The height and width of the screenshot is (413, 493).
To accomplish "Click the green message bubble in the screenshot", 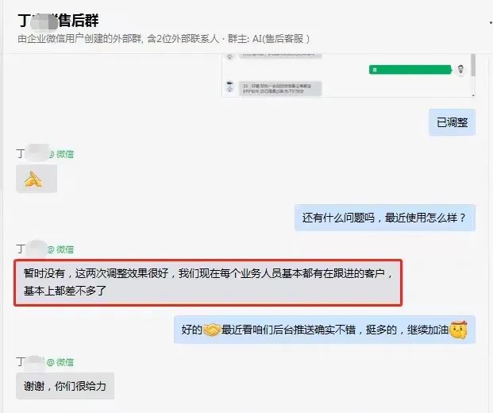I will coord(410,70).
